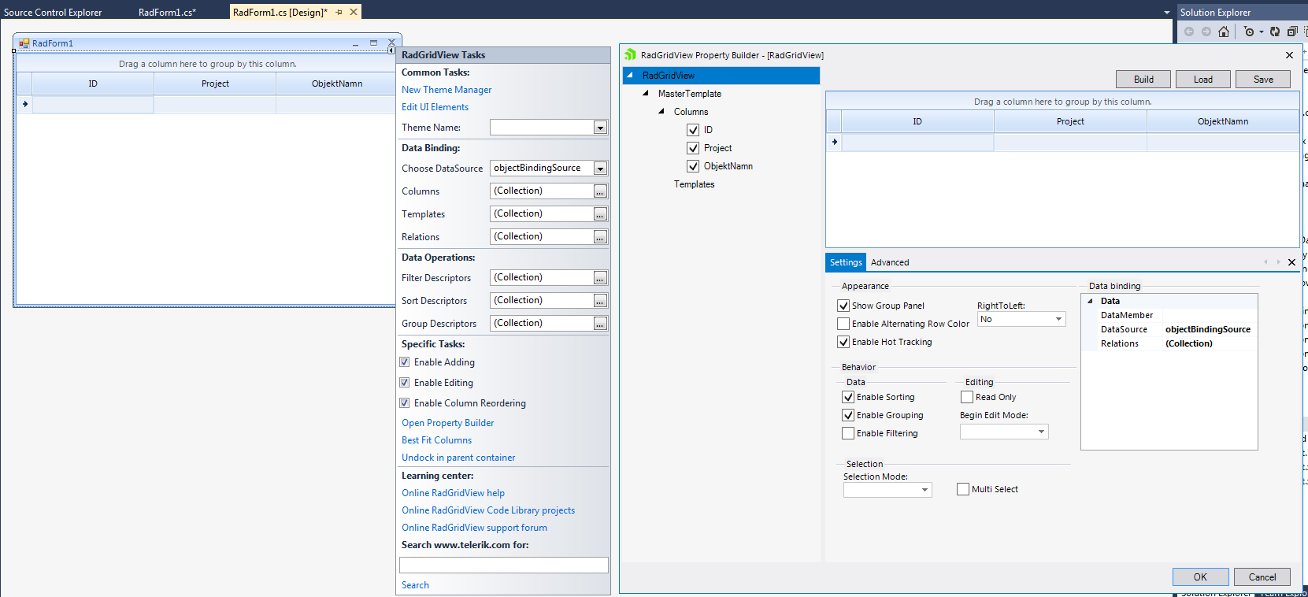Screen dimensions: 1308x597
Task: Collapse Columns tree node
Action: [x=661, y=111]
